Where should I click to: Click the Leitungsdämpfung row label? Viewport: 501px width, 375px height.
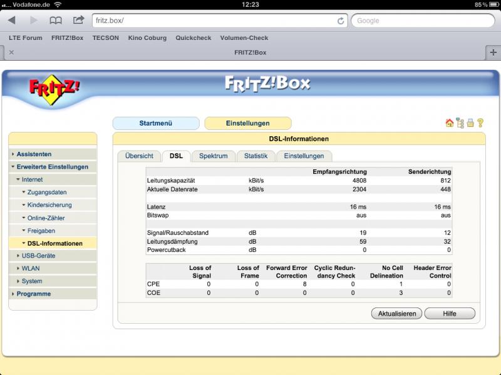(172, 242)
